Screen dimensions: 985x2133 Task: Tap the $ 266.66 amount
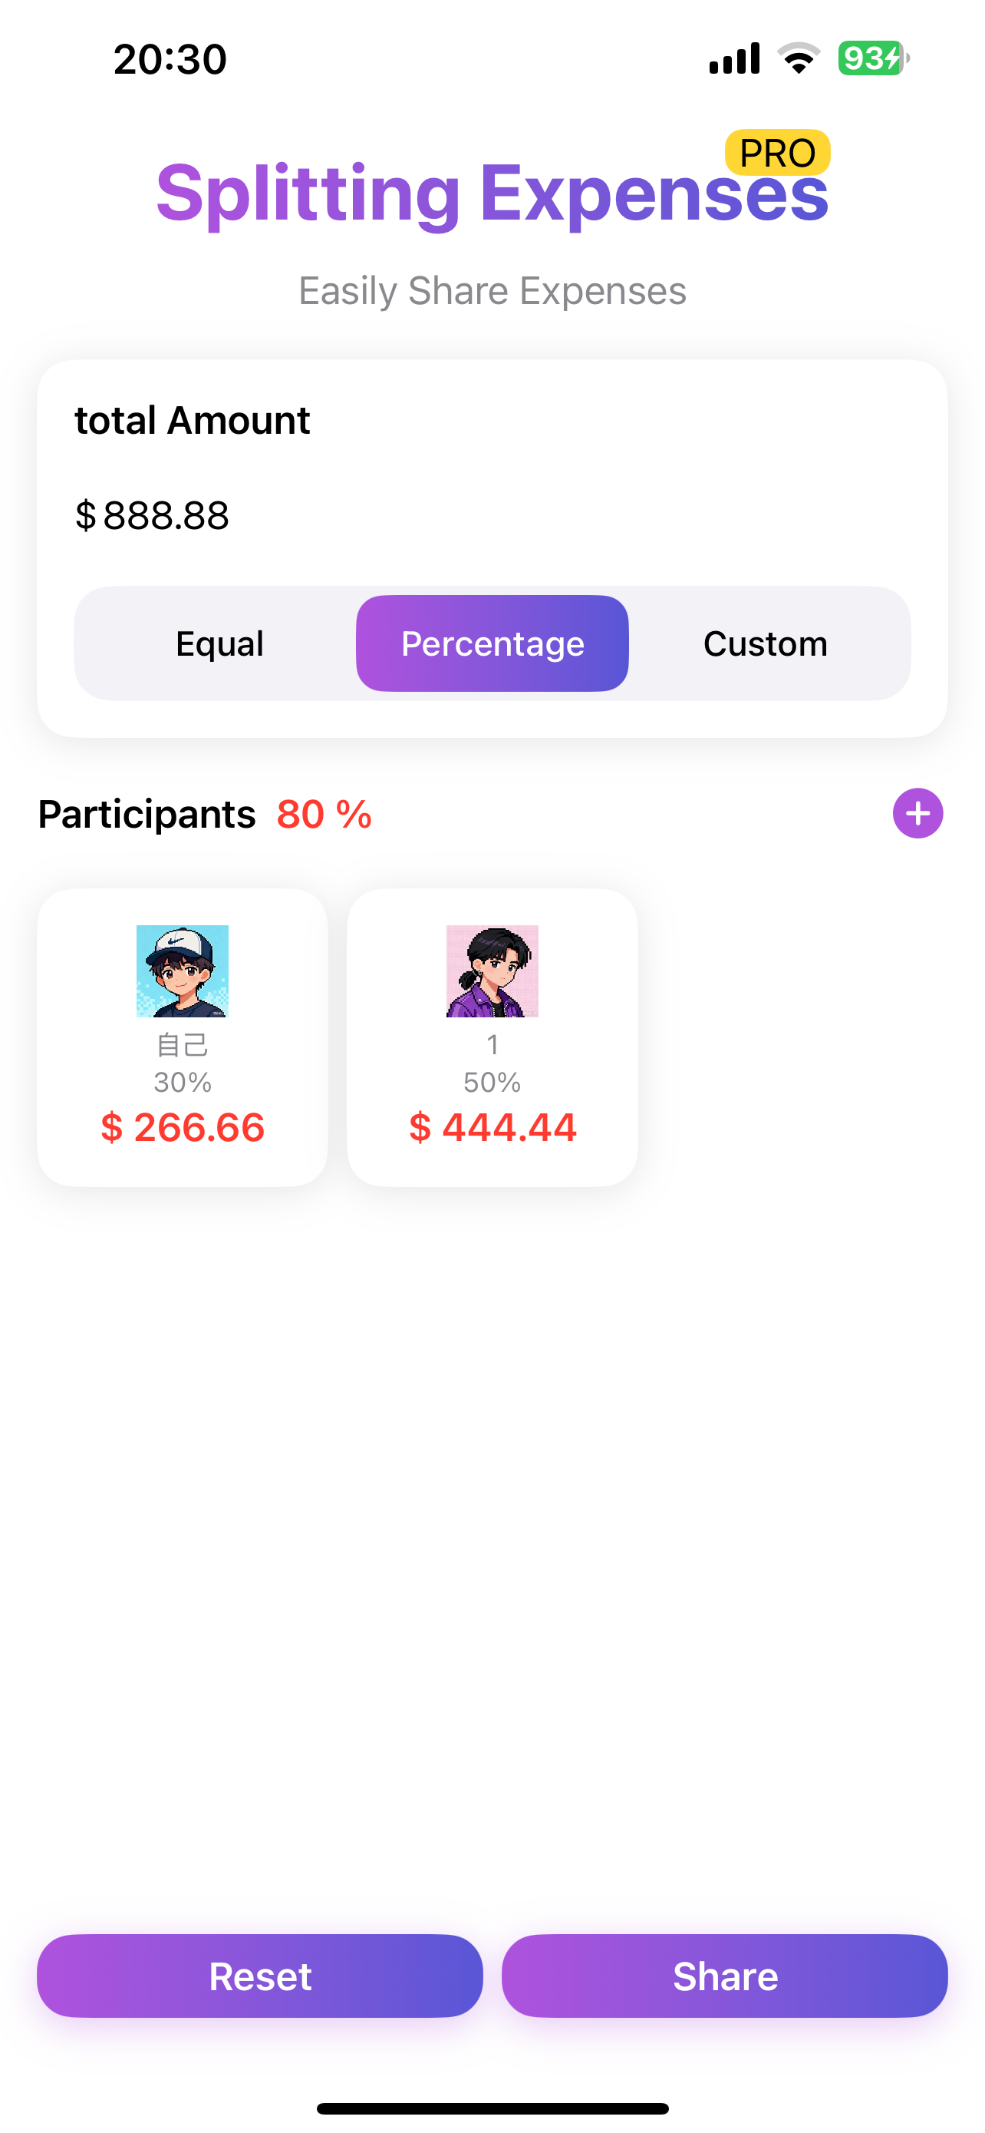coord(182,1128)
